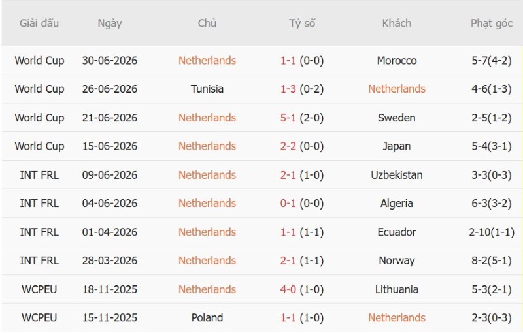The image size is (523, 333).
Task: Click Netherlands in the 30-06-2026 row
Action: [207, 61]
